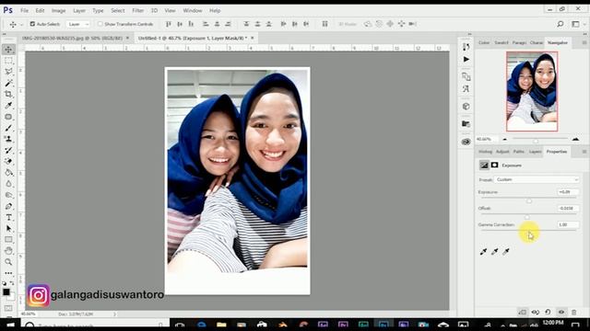Open the 3D panel icon
The width and height of the screenshot is (590, 331).
coord(466,107)
